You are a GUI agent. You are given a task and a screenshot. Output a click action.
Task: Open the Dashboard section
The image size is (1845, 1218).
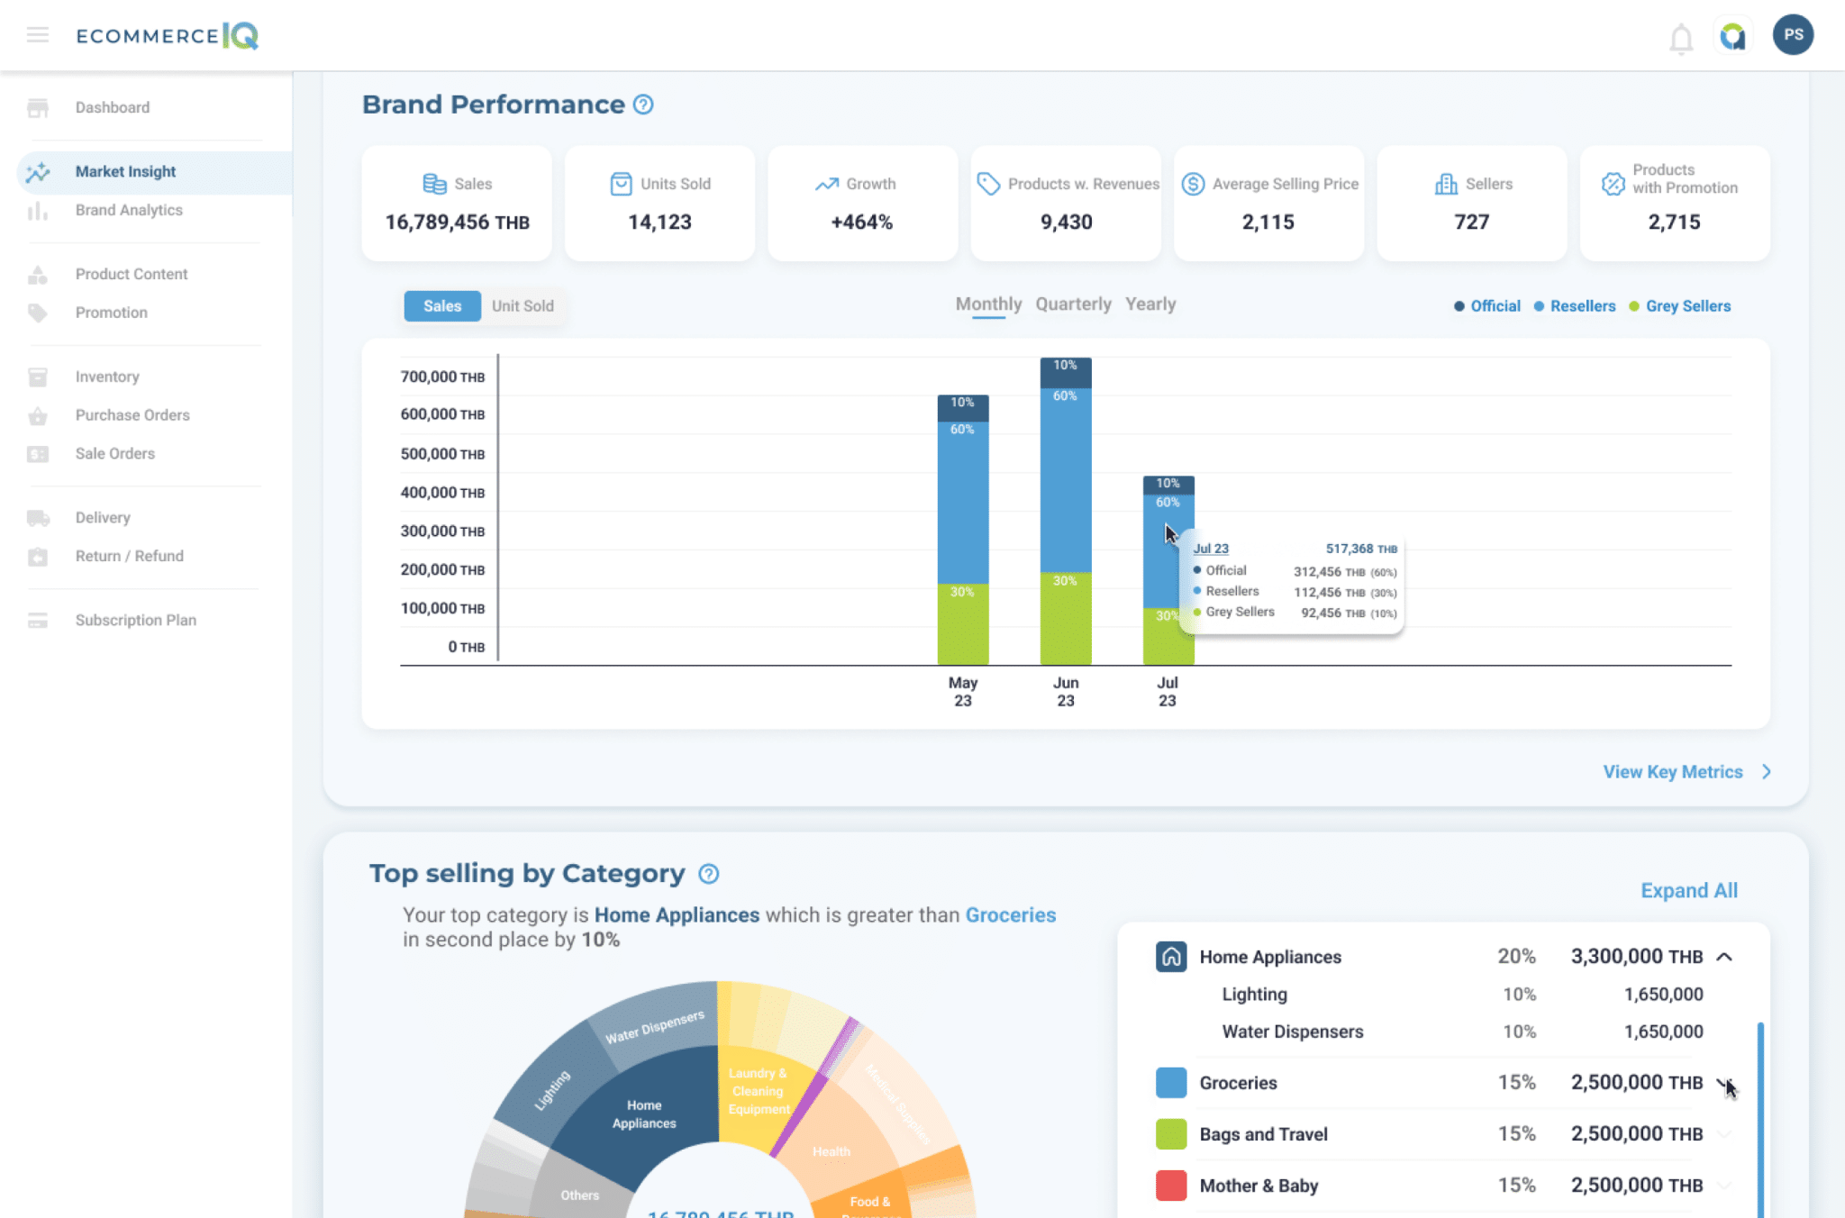tap(112, 107)
